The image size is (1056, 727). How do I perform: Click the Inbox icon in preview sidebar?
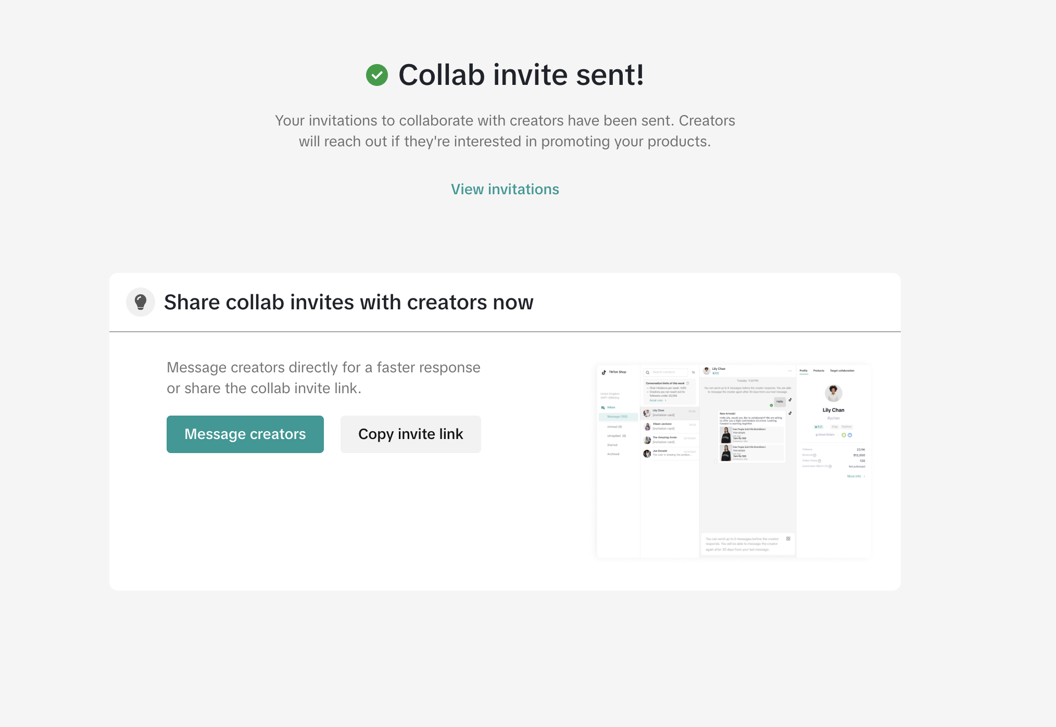coord(603,407)
